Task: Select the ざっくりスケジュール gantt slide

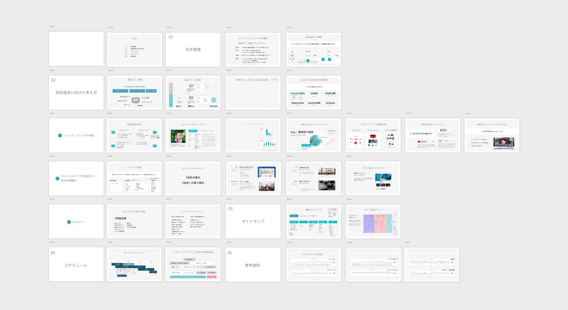Action: click(134, 264)
